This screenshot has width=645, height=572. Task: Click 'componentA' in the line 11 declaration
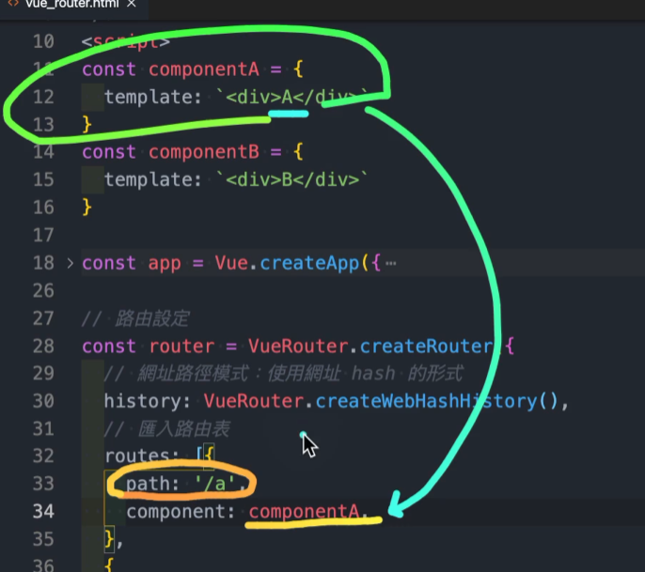coord(204,70)
